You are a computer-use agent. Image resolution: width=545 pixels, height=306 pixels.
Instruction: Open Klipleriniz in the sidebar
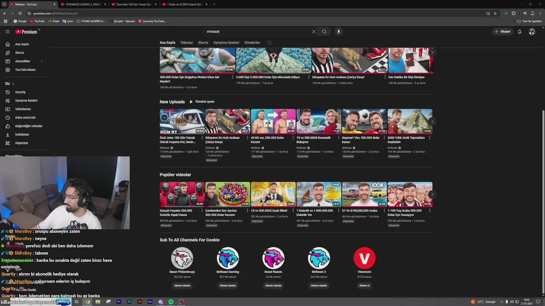pos(22,143)
